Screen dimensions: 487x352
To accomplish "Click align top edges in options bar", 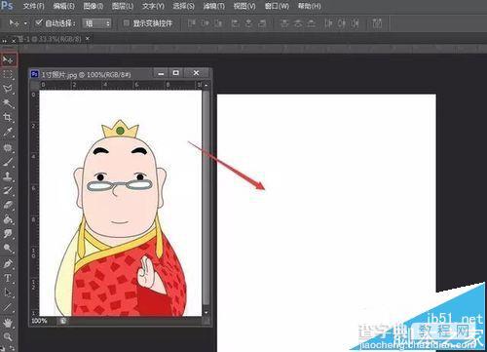I will click(192, 23).
